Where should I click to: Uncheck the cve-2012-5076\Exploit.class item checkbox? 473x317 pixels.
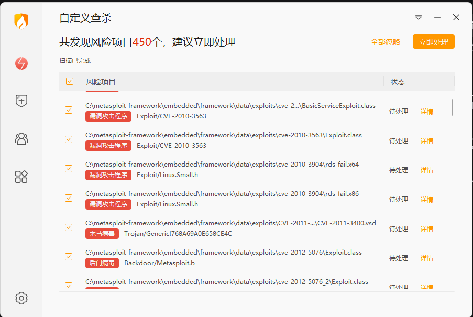69,257
